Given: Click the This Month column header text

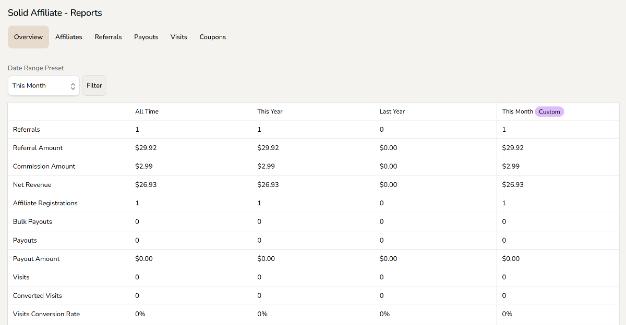Looking at the screenshot, I should pos(517,111).
